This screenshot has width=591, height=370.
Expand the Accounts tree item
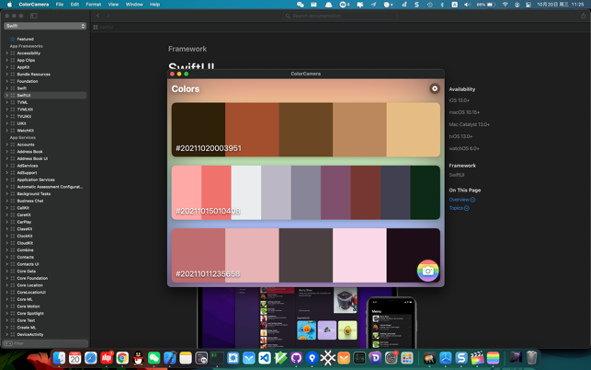[6, 145]
